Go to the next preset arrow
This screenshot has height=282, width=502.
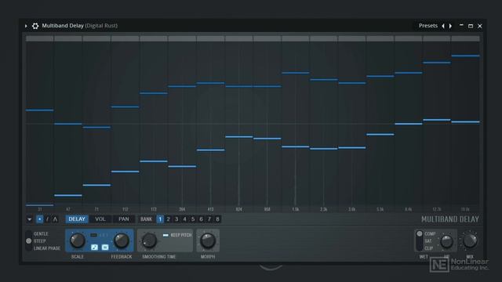click(450, 26)
